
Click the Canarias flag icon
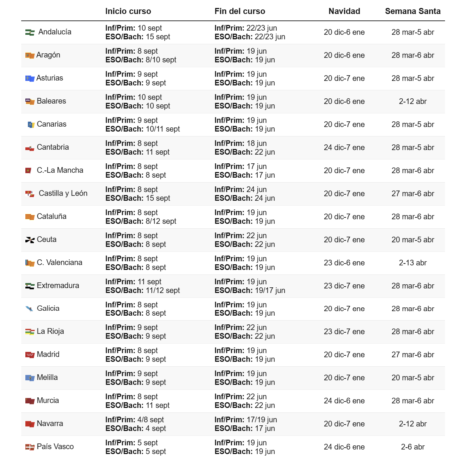tap(31, 125)
